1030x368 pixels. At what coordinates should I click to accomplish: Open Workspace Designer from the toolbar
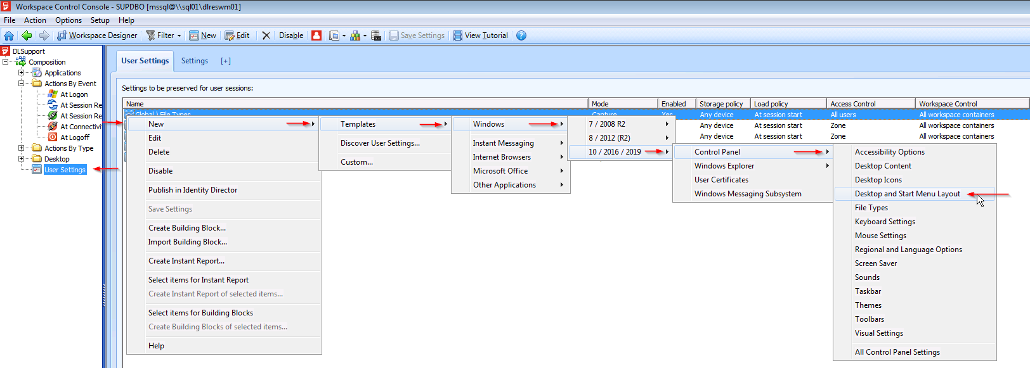point(97,35)
